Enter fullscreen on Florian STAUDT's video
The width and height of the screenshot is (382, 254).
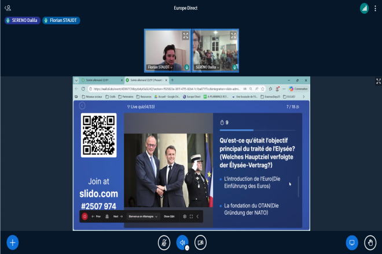[185, 35]
